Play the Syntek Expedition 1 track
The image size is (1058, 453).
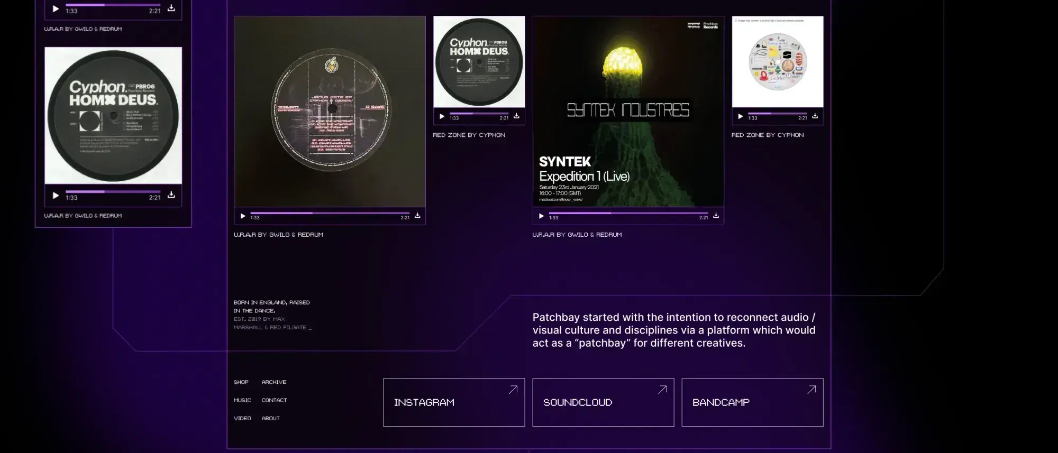[541, 216]
